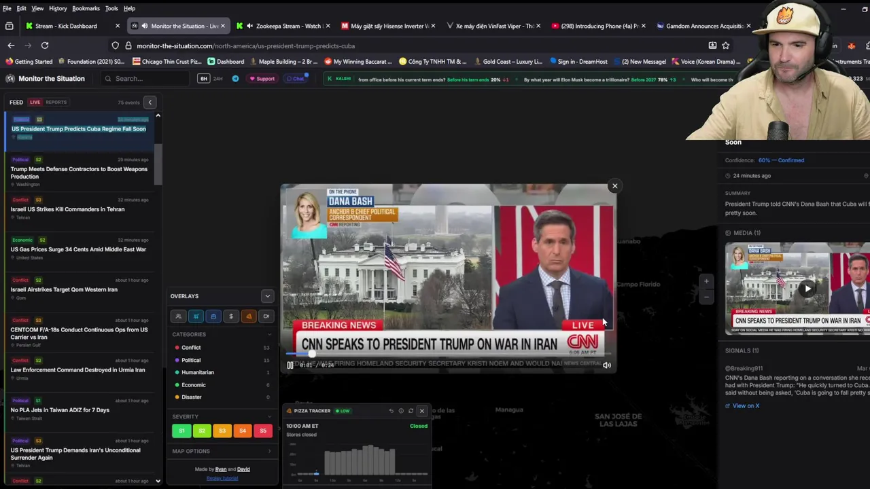Go back in browser
The image size is (870, 489).
pyautogui.click(x=11, y=46)
